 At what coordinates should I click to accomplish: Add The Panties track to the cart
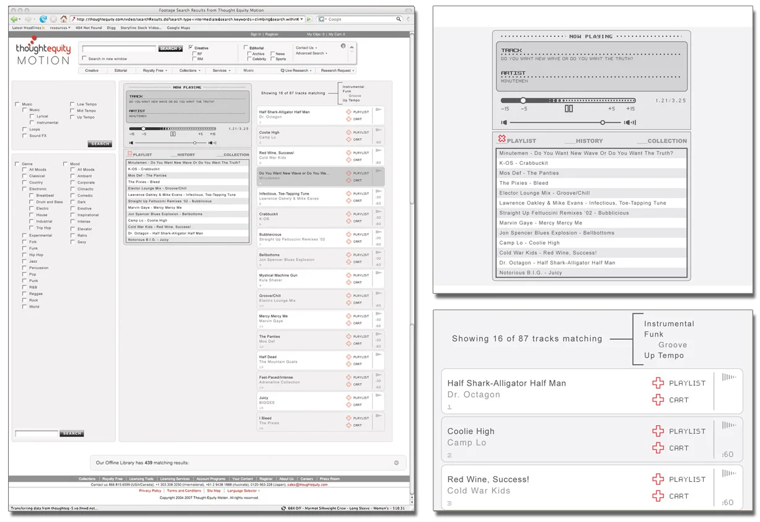pos(348,343)
